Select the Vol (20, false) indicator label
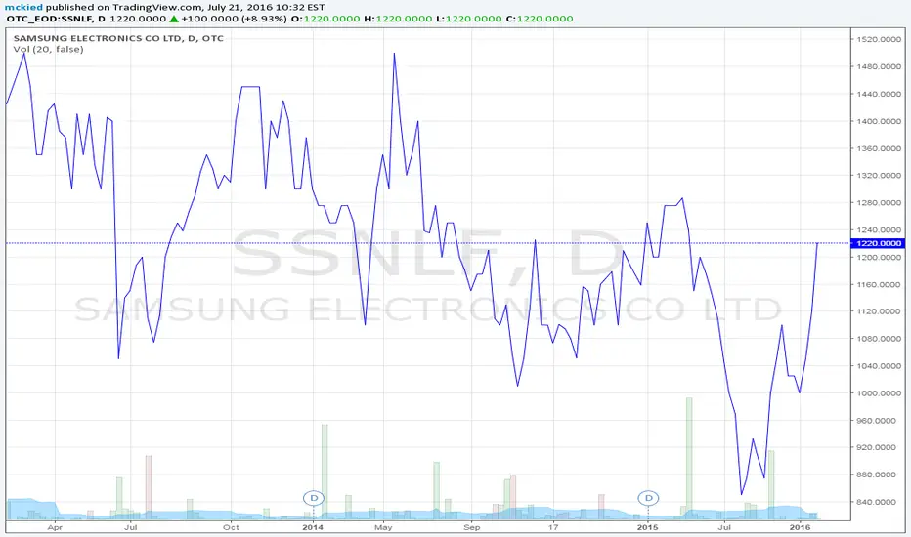Image resolution: width=911 pixels, height=537 pixels. coord(48,50)
